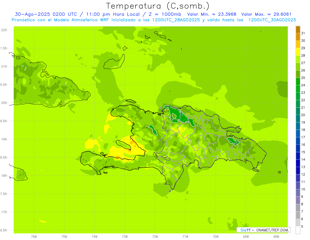This screenshot has width=310, height=240.
Task: Click the blue legend swatch between 15 and 16
Action: point(298,148)
